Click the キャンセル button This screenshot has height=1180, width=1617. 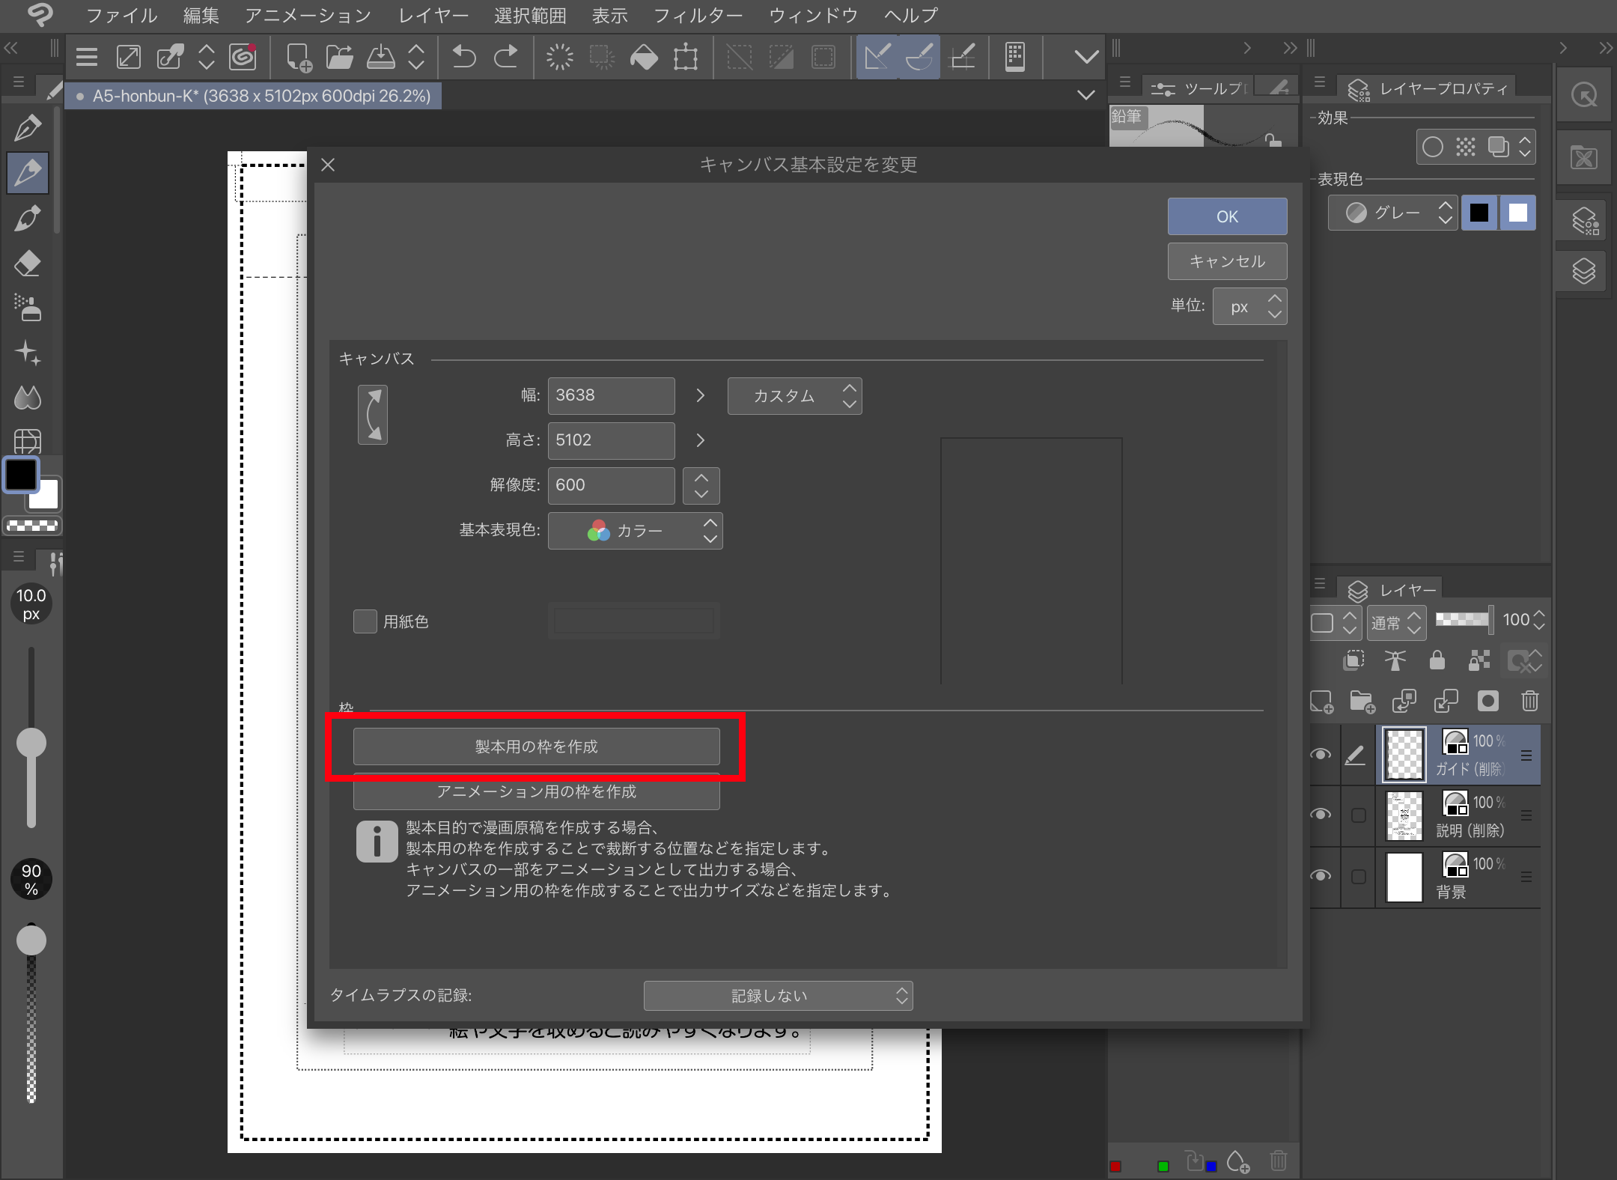pos(1227,261)
